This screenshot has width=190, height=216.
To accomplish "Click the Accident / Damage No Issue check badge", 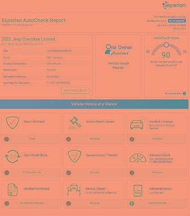I will (132, 139).
